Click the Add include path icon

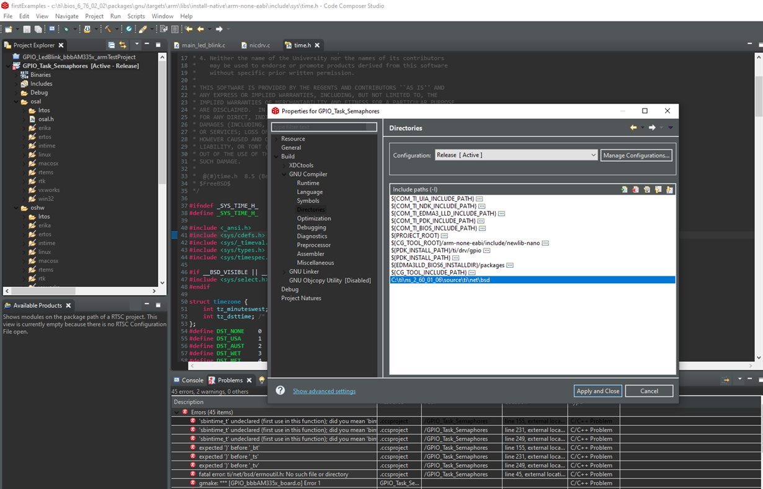point(625,190)
